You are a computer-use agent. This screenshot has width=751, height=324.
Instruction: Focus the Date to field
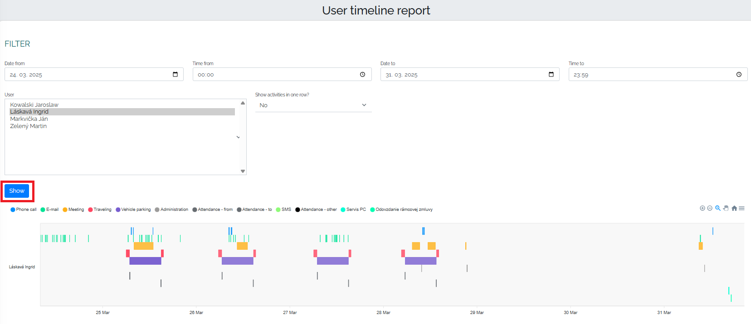(x=470, y=74)
